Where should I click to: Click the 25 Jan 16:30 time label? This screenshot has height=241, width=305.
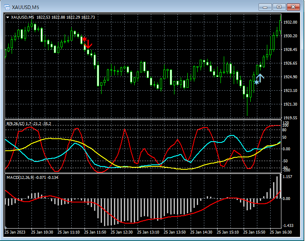coord(281,232)
